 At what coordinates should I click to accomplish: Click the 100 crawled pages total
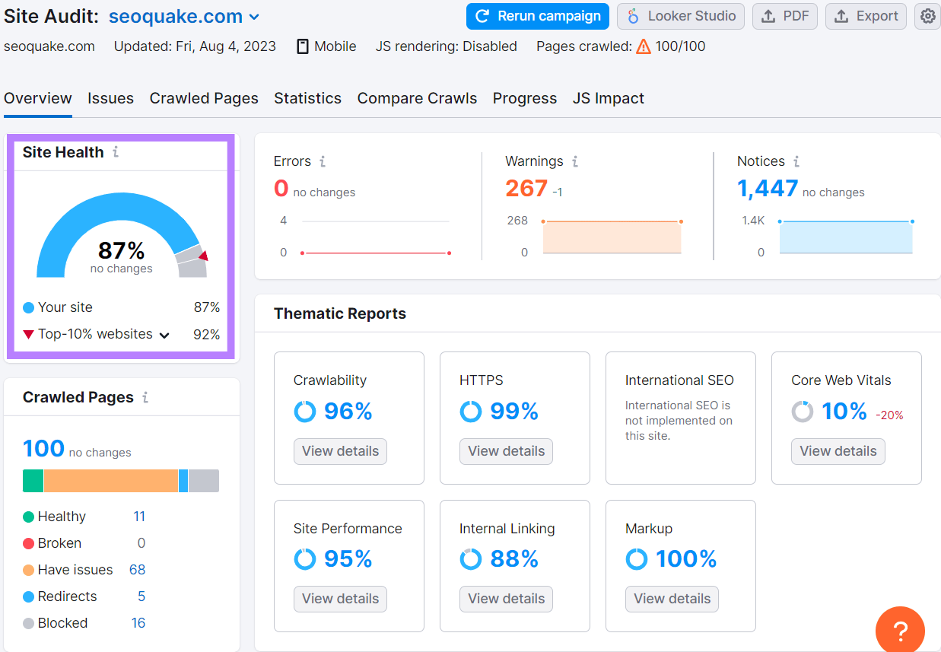pos(43,449)
